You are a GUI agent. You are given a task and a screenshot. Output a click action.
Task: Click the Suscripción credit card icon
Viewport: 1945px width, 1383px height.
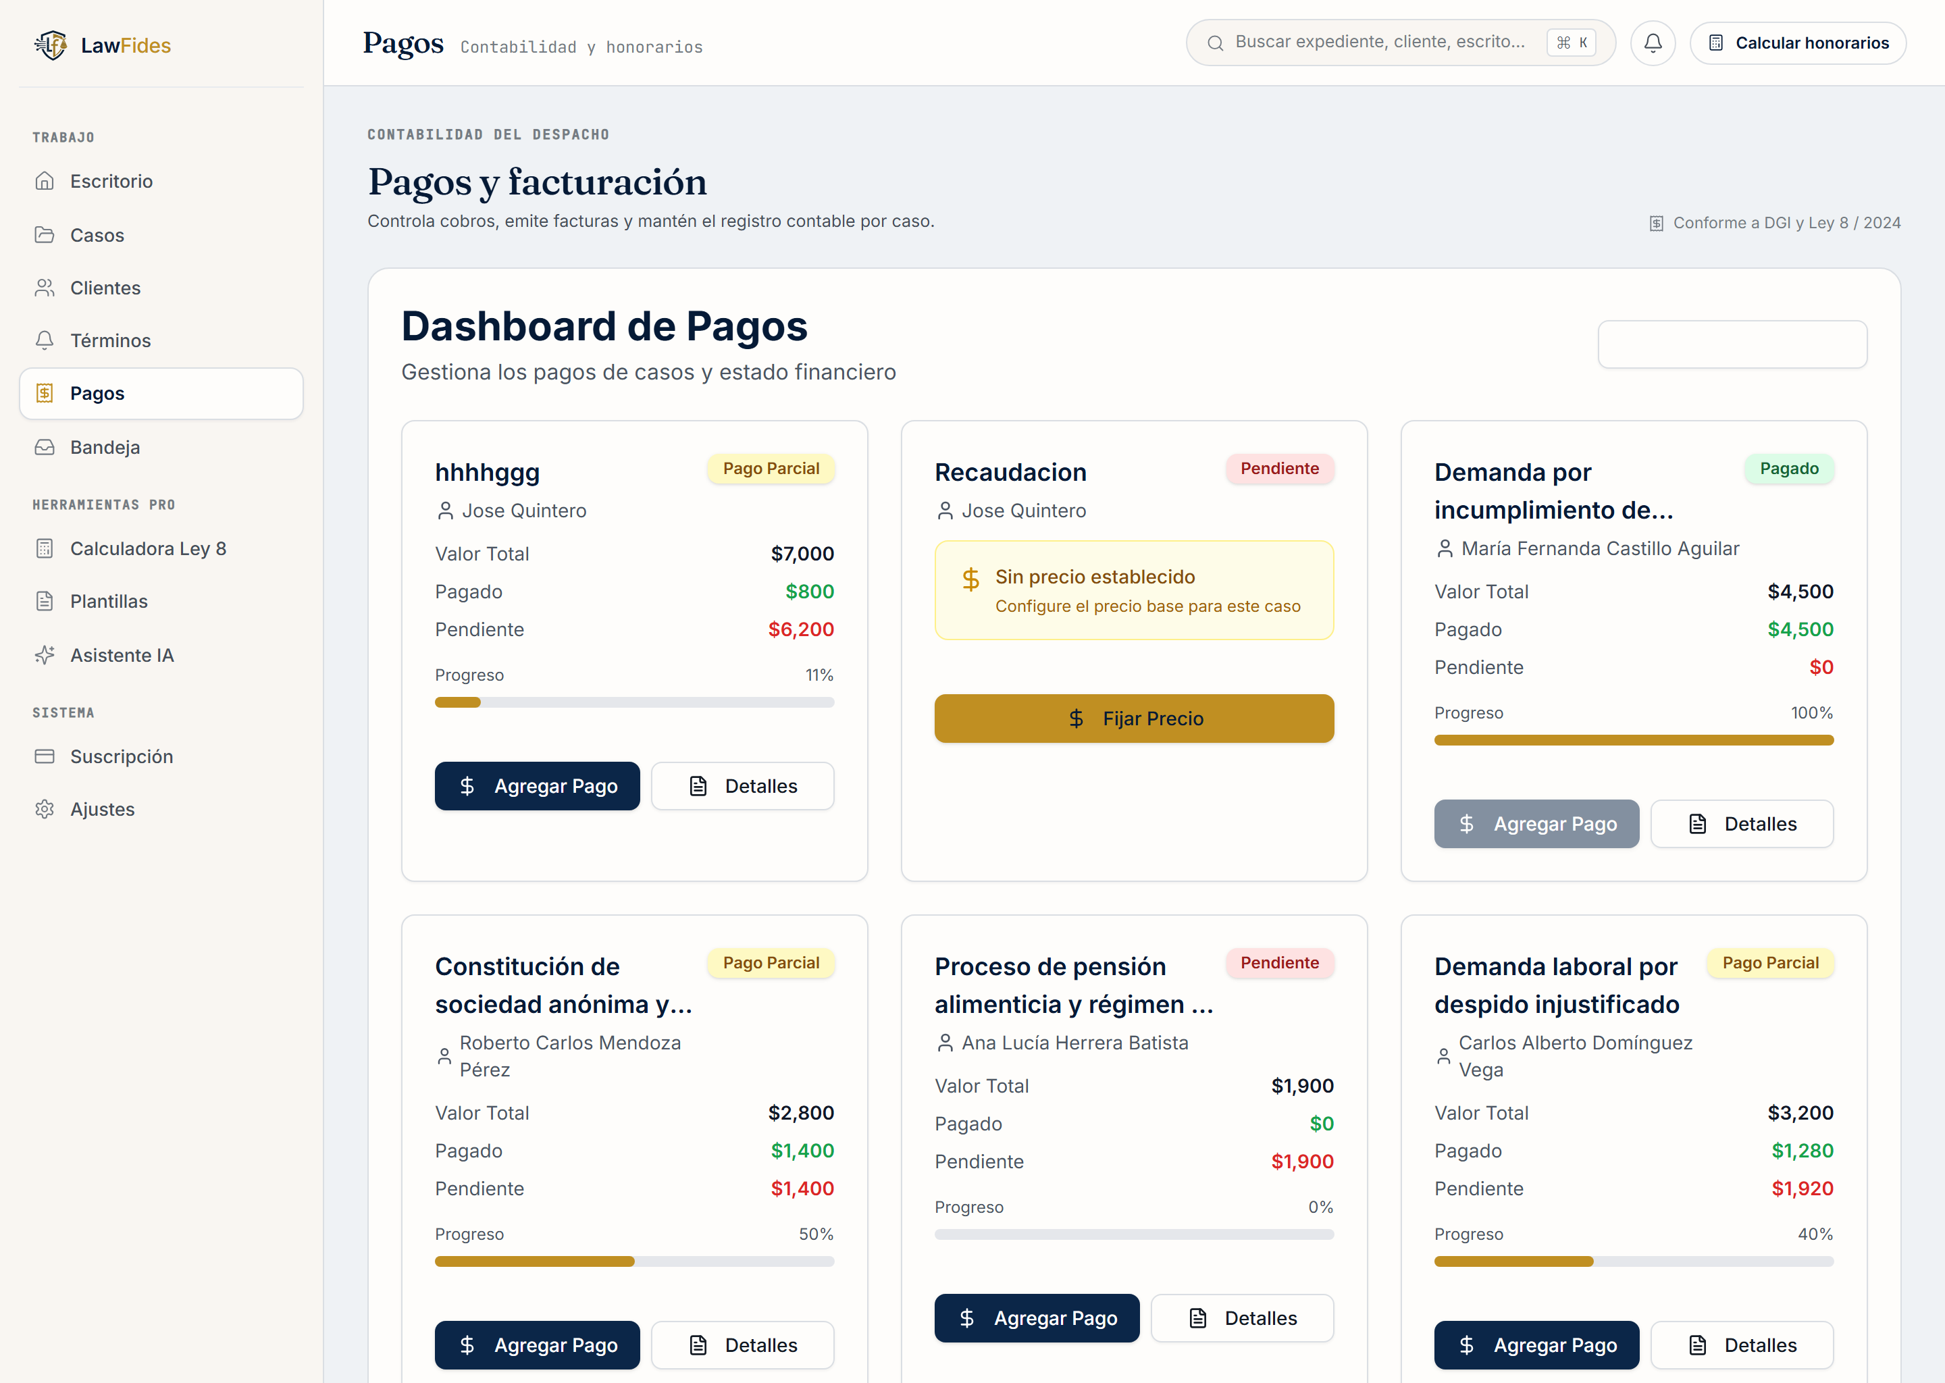click(45, 756)
